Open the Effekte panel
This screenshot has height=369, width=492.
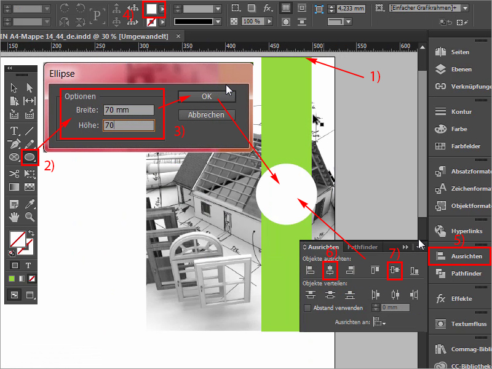pyautogui.click(x=458, y=298)
